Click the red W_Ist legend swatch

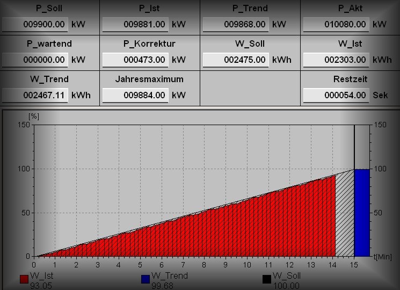pos(24,279)
